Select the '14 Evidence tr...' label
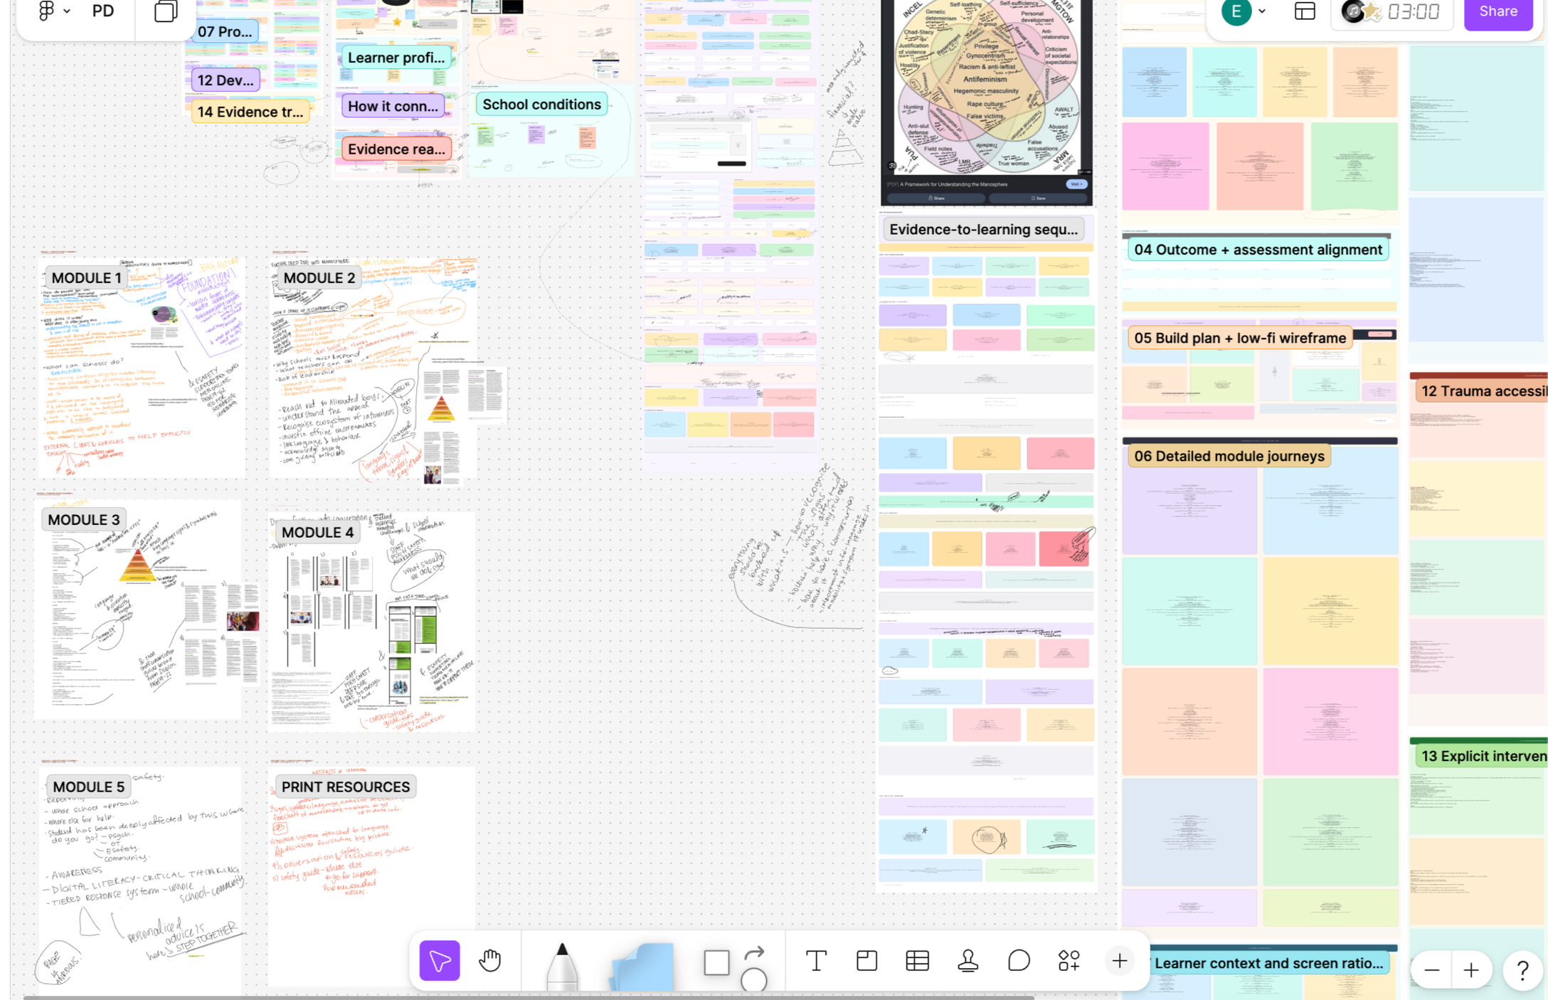Image resolution: width=1548 pixels, height=1000 pixels. point(250,112)
